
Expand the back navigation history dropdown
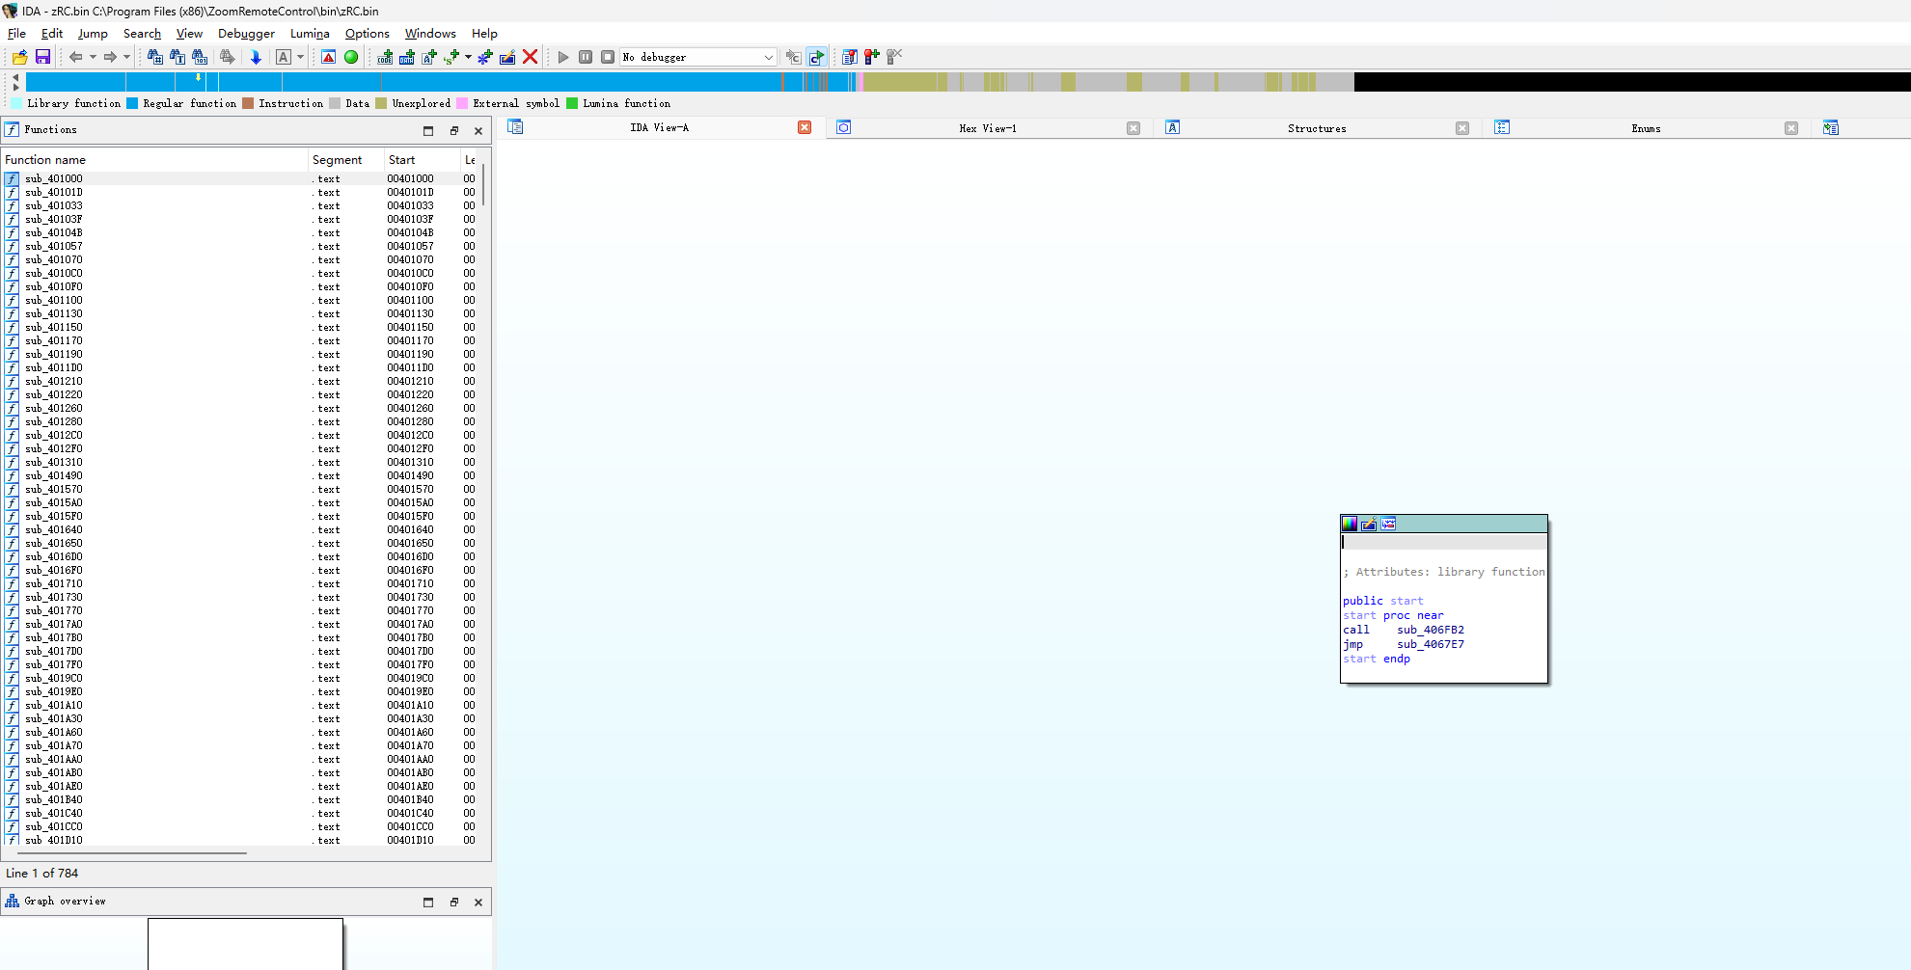(93, 57)
